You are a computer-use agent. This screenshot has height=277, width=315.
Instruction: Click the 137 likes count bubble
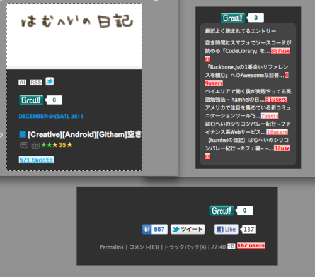pyautogui.click(x=249, y=229)
